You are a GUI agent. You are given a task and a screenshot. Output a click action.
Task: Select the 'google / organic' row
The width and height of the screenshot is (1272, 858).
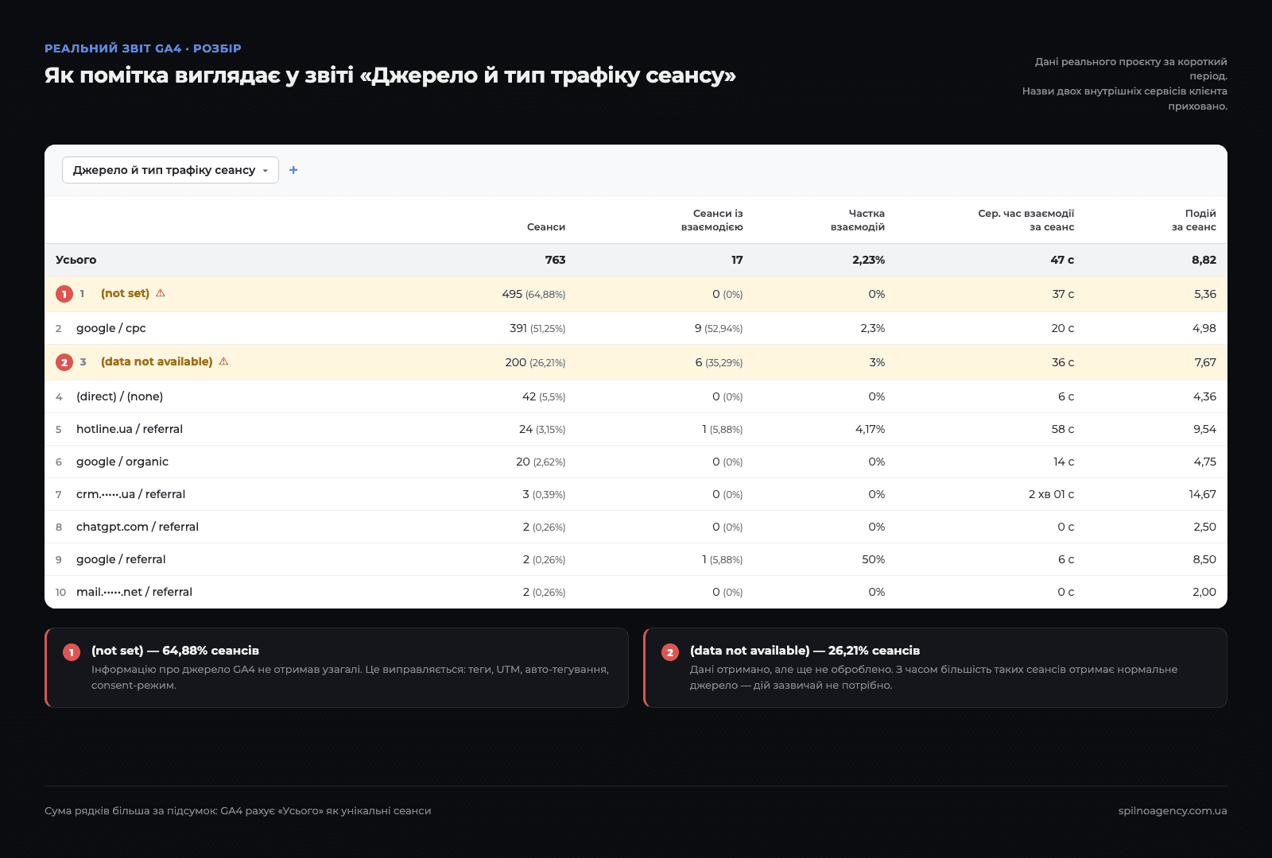coord(636,462)
